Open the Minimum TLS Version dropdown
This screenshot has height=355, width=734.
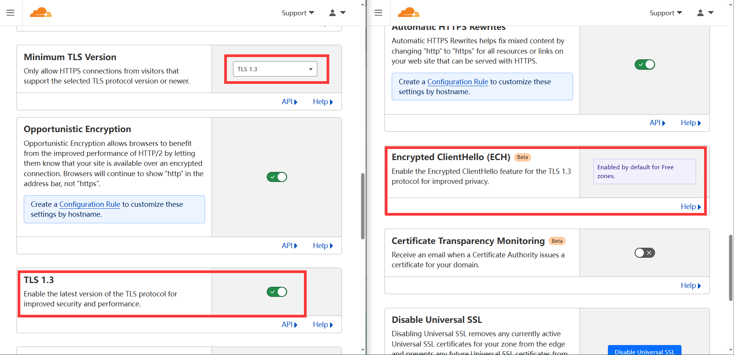(x=274, y=69)
